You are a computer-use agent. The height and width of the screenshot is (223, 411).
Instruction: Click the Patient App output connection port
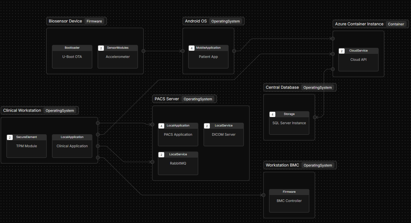tap(234, 51)
